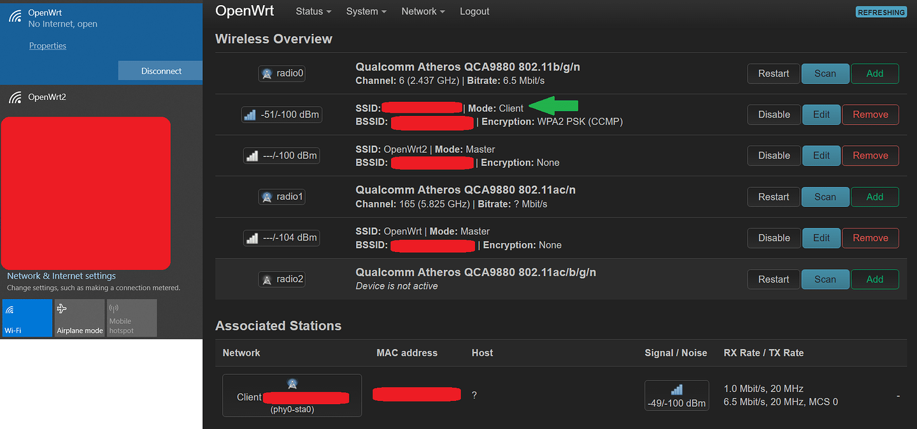Toggle the Mobile hotspot tile
The width and height of the screenshot is (917, 429).
coord(131,318)
